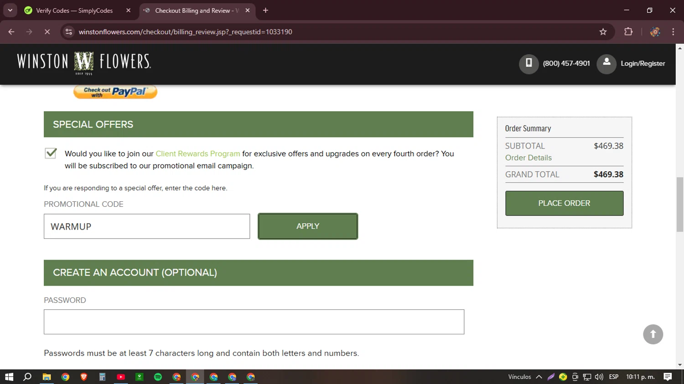Focus the promotional code field containing WARMUP

click(147, 226)
